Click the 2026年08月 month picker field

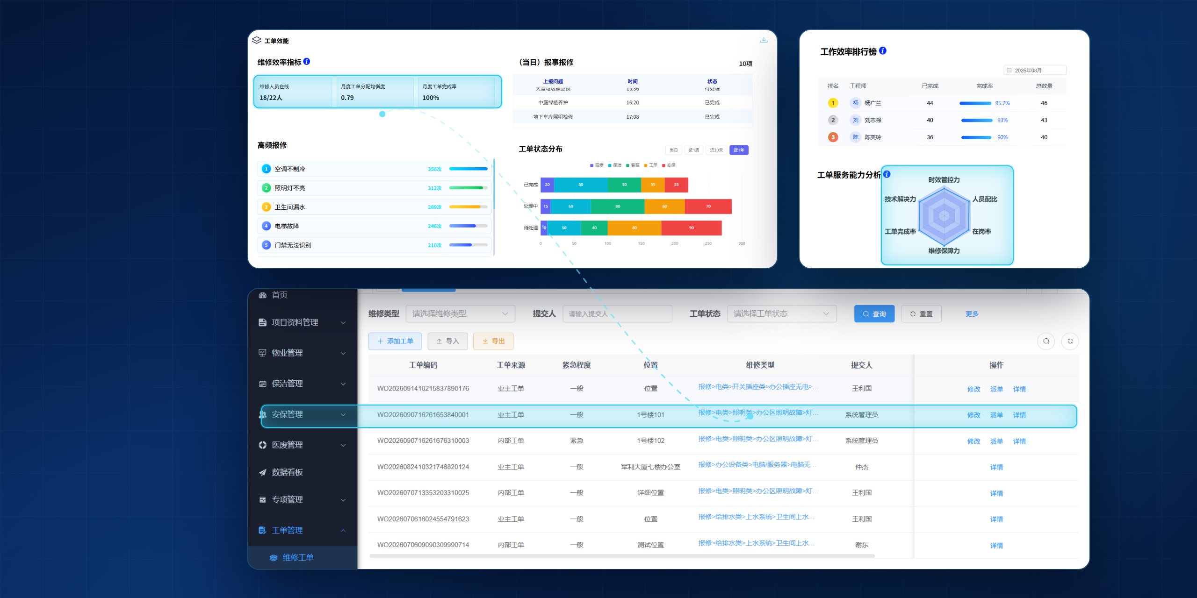[1035, 70]
